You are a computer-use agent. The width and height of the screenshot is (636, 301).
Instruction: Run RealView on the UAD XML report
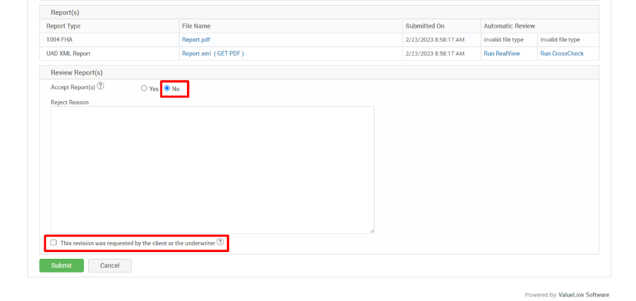(502, 53)
